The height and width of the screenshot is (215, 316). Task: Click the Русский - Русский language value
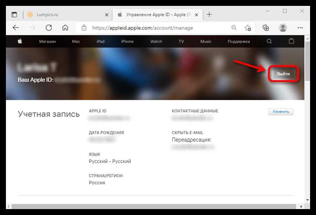(x=110, y=161)
